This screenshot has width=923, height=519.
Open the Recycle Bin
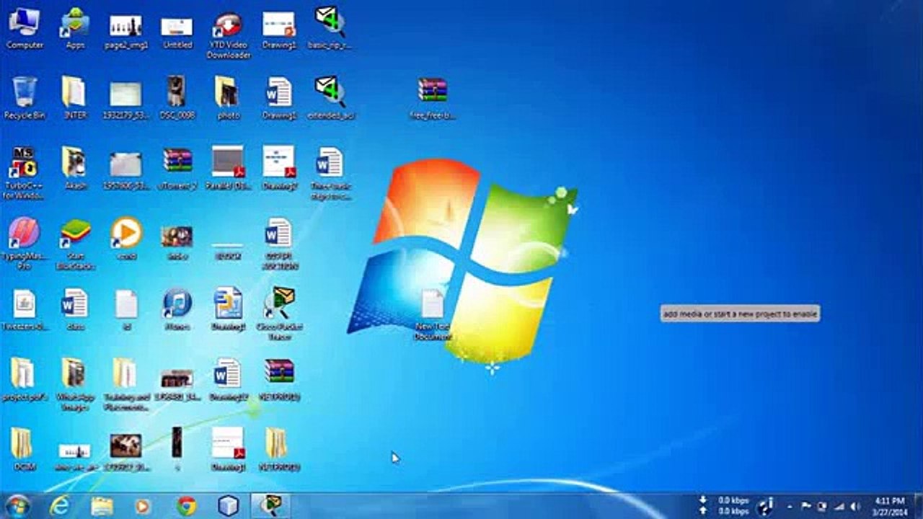(25, 98)
